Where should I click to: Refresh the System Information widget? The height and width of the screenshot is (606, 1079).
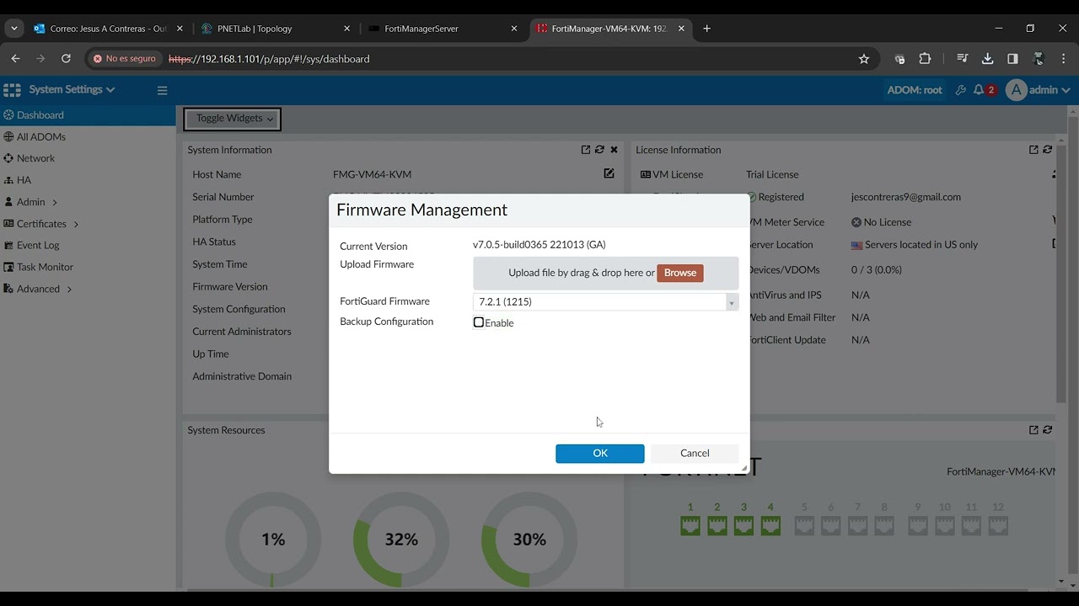click(599, 150)
